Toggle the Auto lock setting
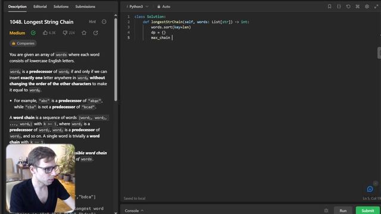Screen dimensions: 381x214 (164, 7)
